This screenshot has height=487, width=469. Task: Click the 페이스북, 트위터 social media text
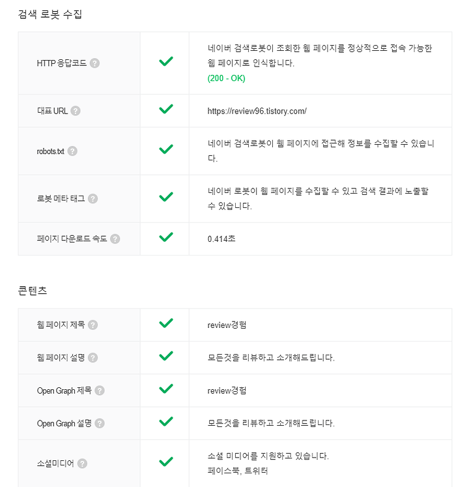(x=238, y=471)
